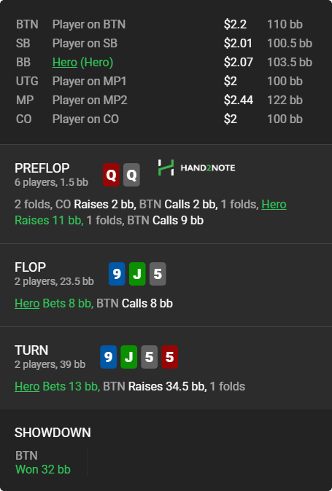Select the Player on BTN row
Image resolution: width=332 pixels, height=491 pixels.
(166, 25)
